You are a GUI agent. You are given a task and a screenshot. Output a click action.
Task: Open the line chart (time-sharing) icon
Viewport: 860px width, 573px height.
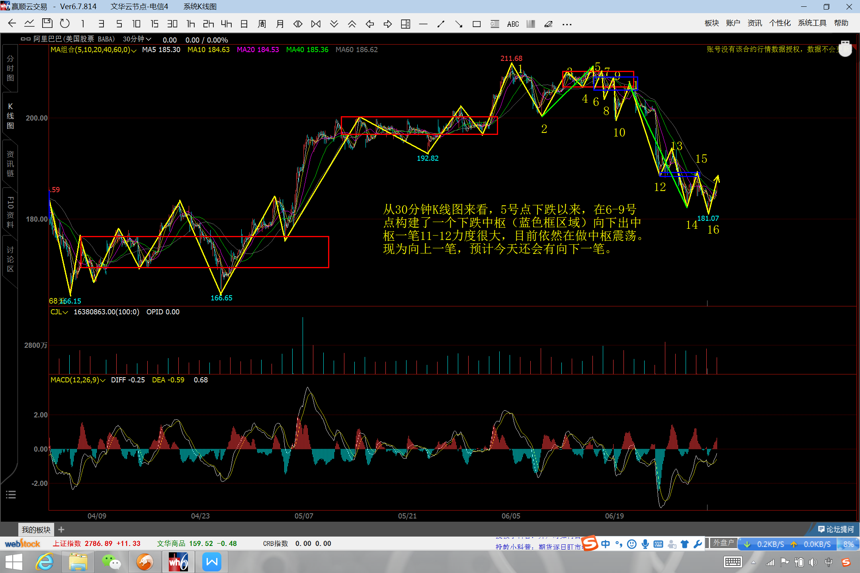click(29, 23)
